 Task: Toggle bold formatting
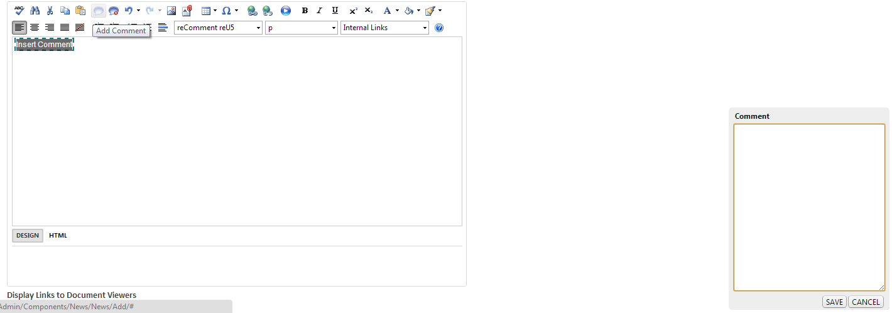tap(305, 11)
